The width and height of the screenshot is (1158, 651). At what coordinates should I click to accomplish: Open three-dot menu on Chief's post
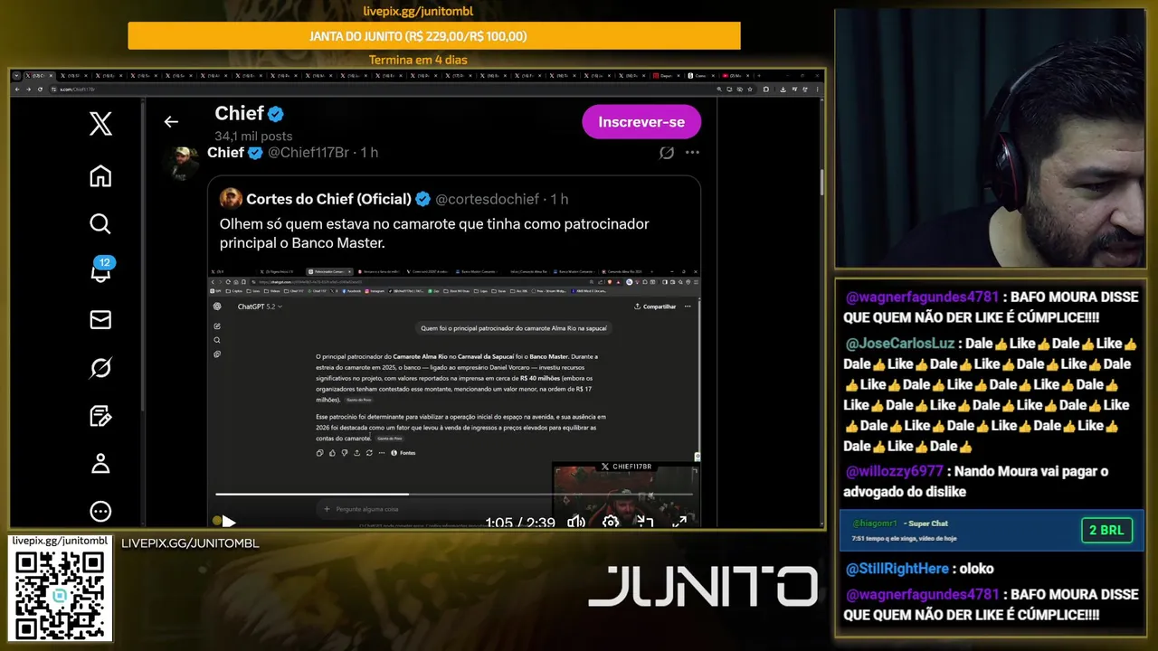click(x=692, y=153)
